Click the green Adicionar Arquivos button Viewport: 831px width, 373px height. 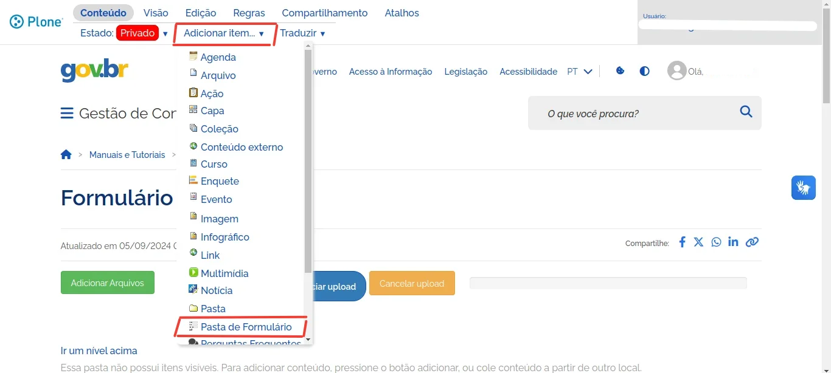point(107,282)
